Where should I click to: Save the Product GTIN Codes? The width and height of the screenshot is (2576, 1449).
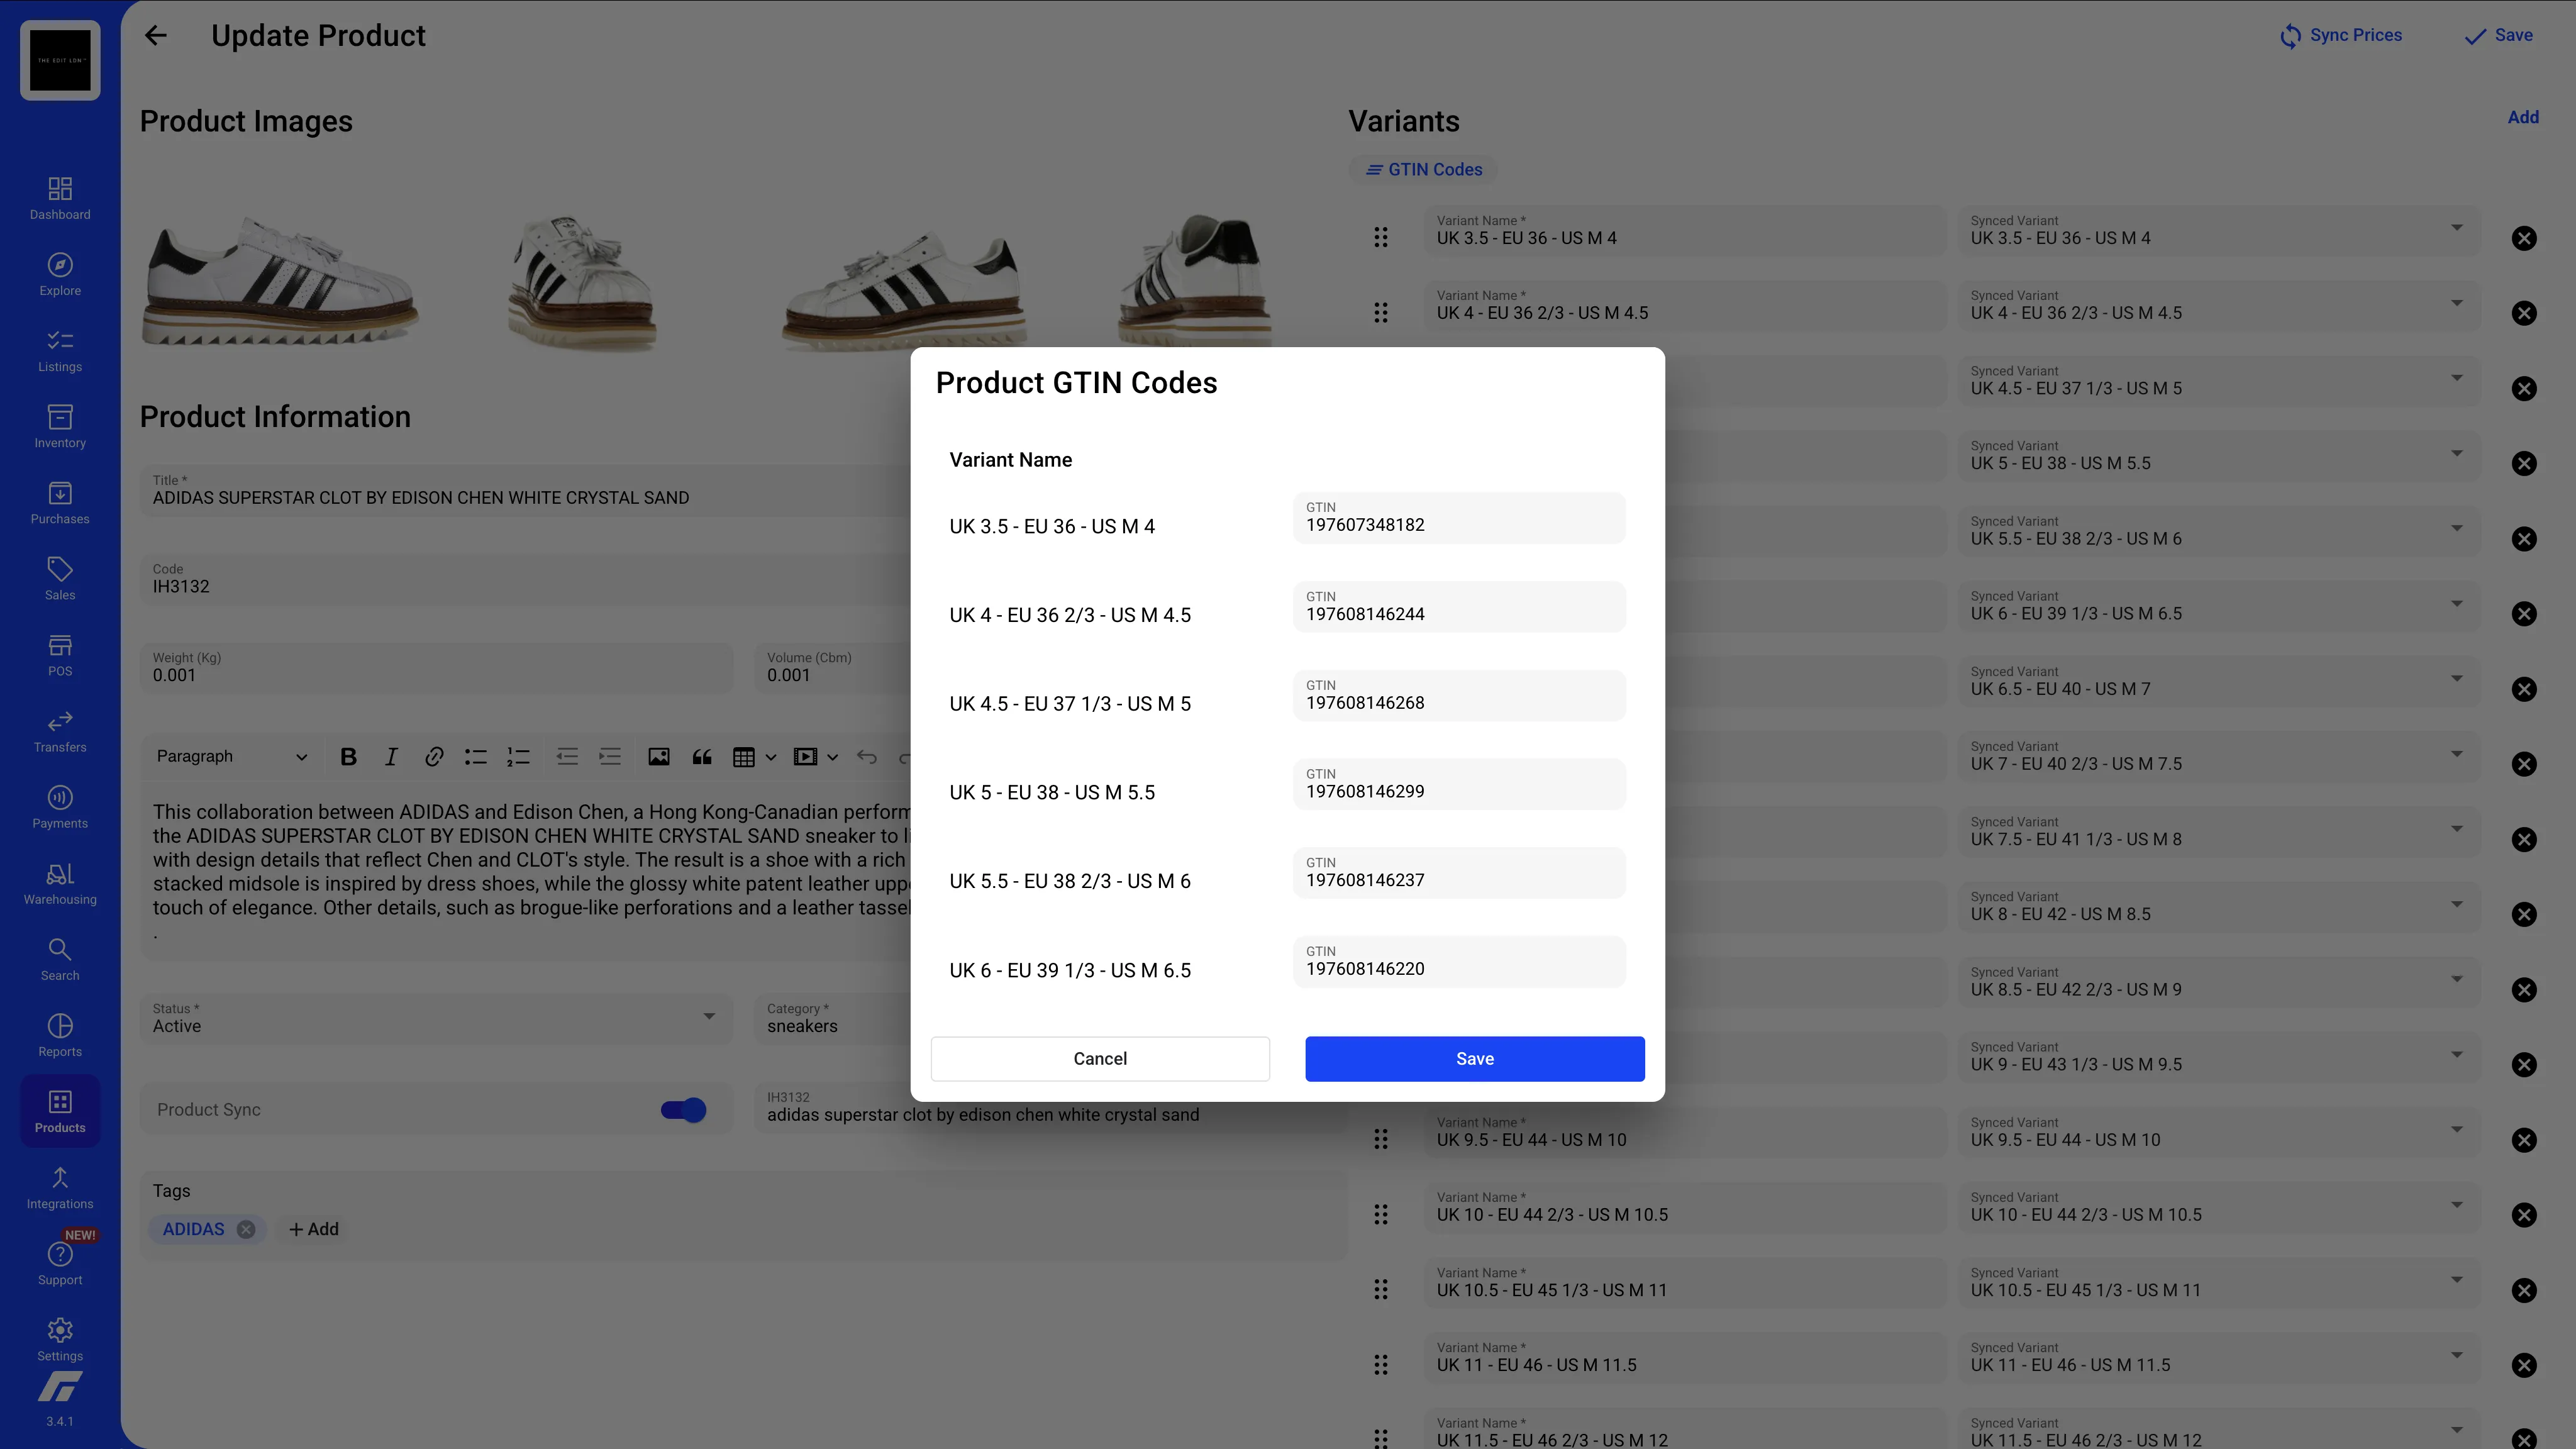1474,1058
